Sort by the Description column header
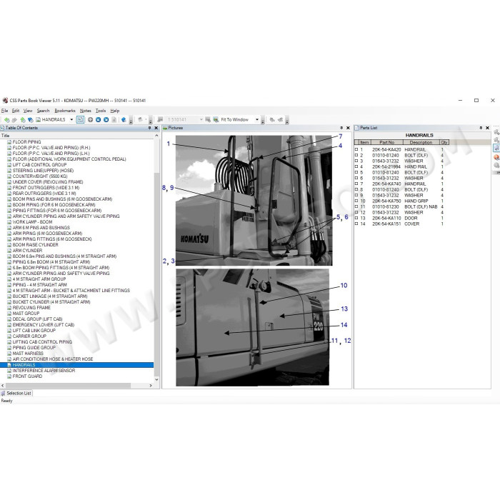 [421, 142]
